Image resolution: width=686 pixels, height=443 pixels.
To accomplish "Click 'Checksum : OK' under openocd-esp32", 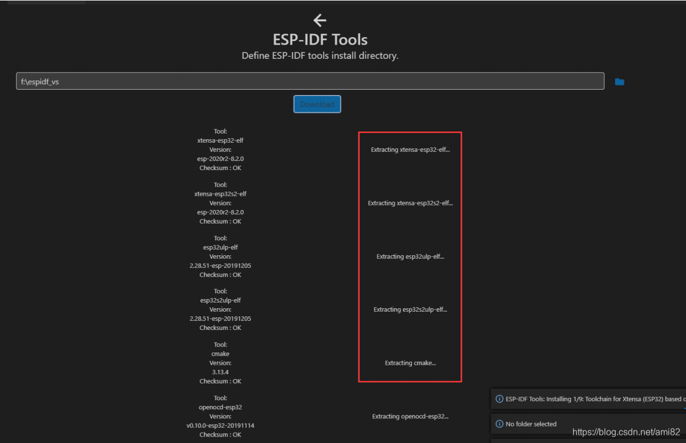I will pyautogui.click(x=220, y=434).
